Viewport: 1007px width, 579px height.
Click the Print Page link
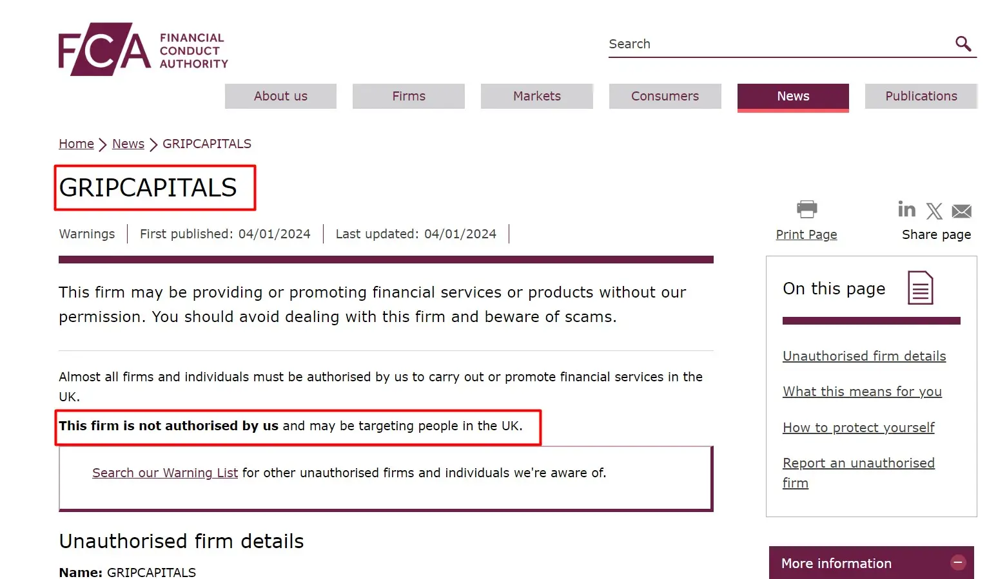[807, 234]
